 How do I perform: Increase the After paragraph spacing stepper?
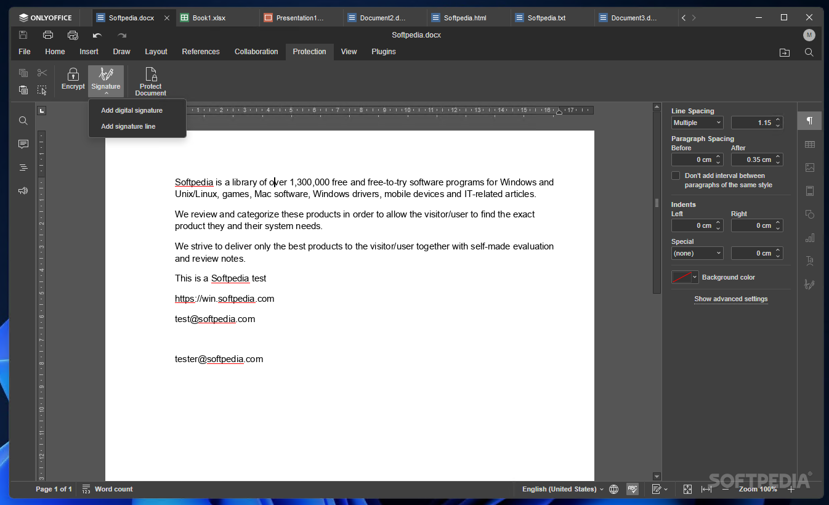point(778,157)
